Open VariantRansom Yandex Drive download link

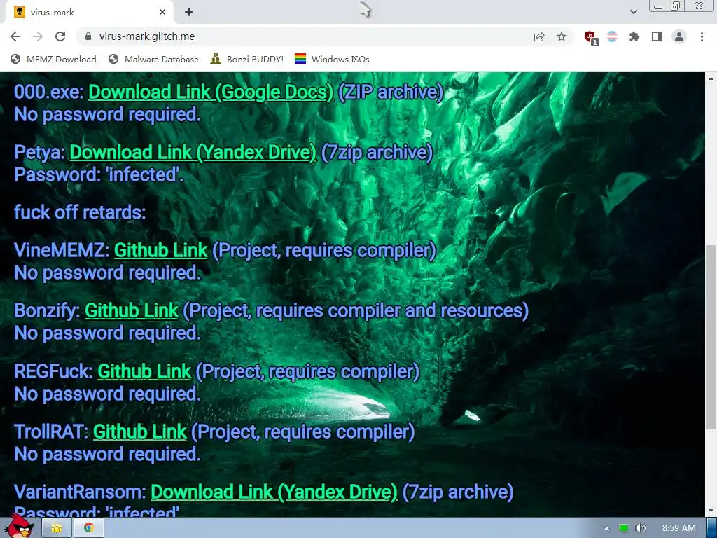274,492
